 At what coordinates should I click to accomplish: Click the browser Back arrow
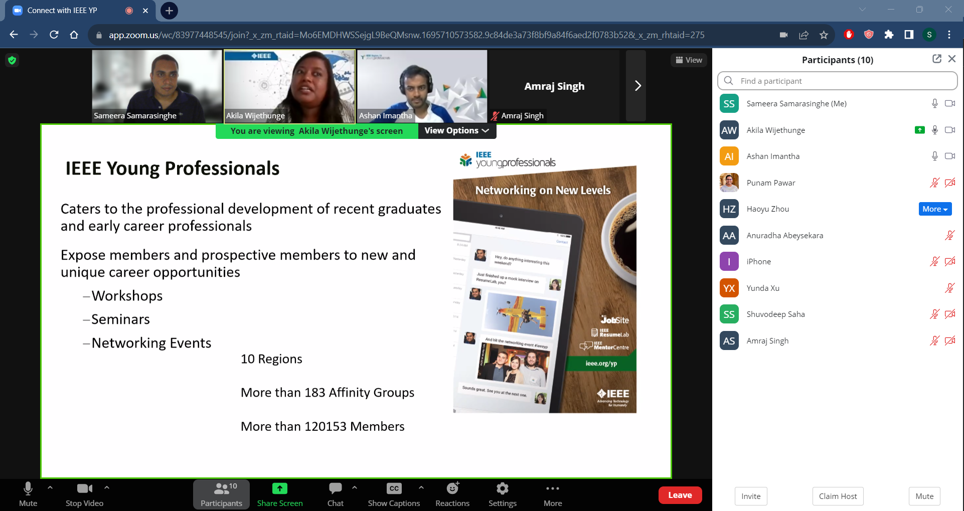pyautogui.click(x=14, y=35)
